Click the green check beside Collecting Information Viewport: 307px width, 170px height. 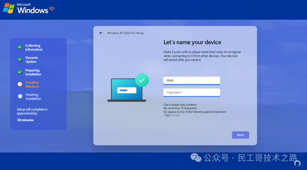tap(20, 47)
